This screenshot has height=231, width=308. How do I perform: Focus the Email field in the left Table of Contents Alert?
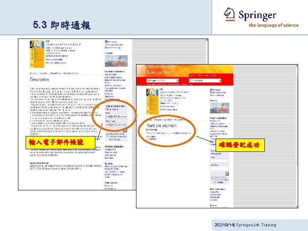[x=116, y=116]
